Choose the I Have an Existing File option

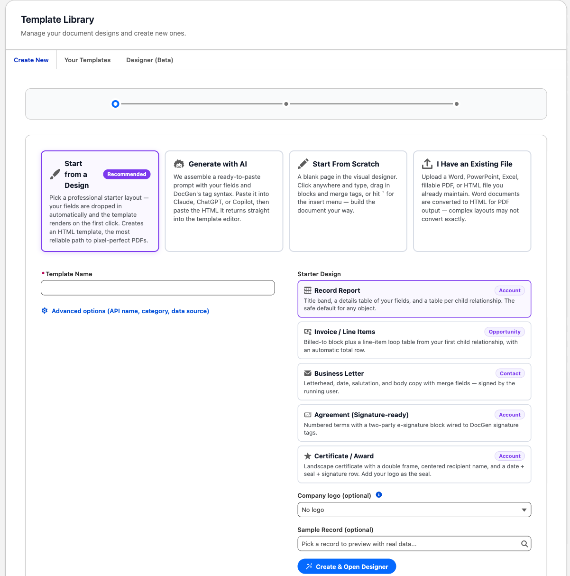coord(472,201)
